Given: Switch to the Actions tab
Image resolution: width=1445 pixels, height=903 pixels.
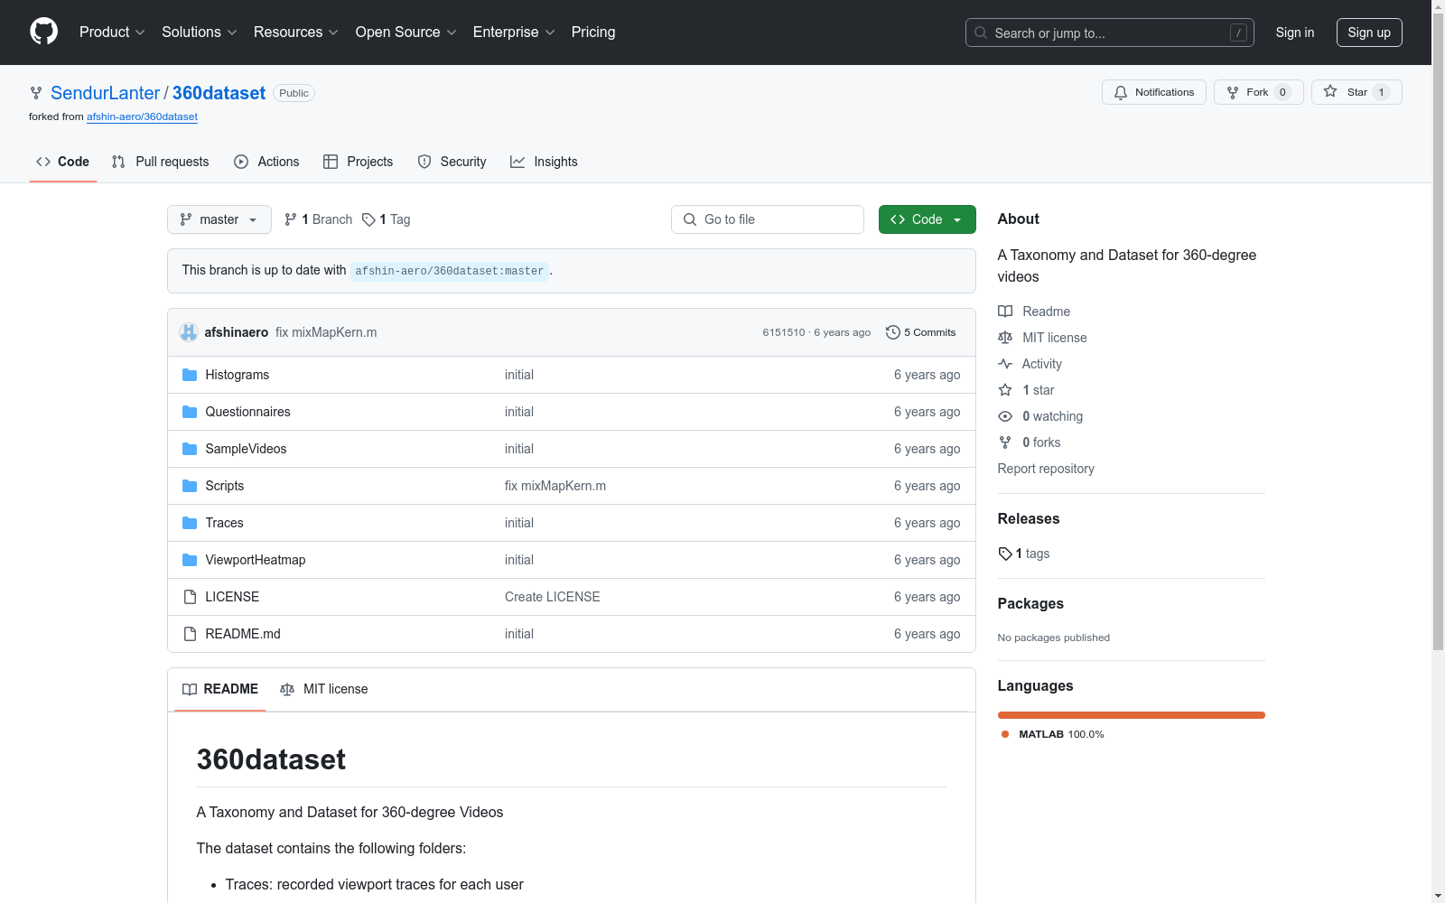Looking at the screenshot, I should pos(266,162).
